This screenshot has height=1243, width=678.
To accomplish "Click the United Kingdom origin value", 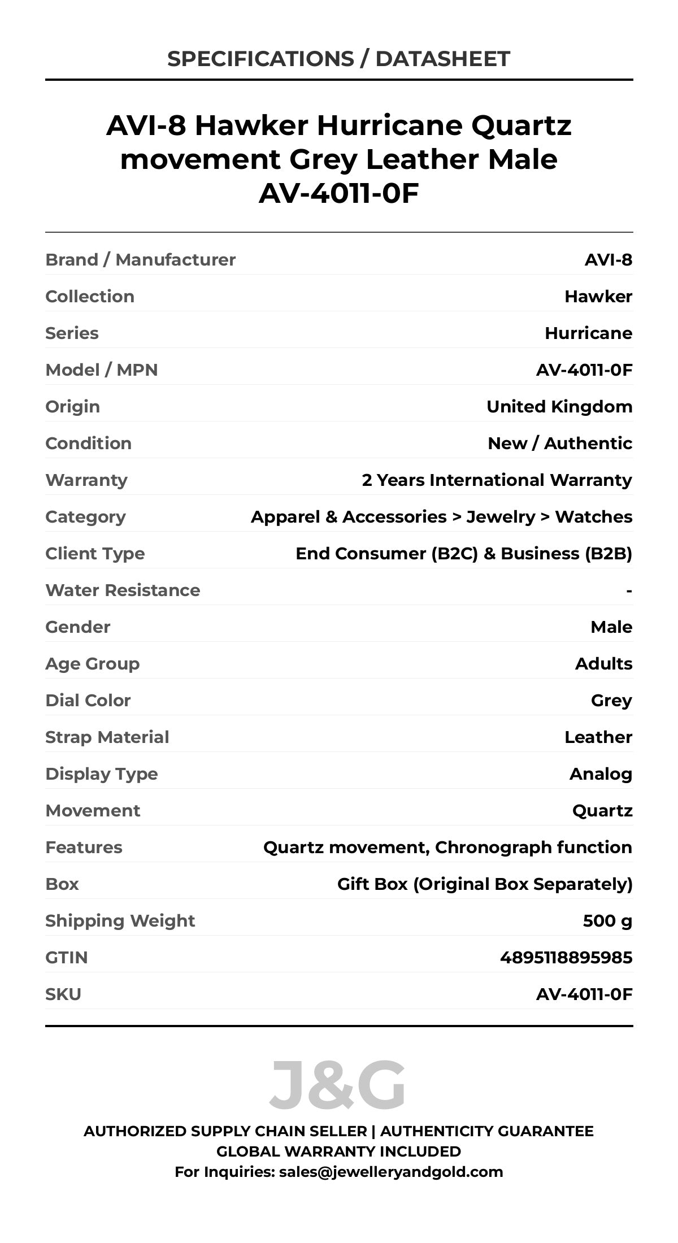I will tap(559, 406).
